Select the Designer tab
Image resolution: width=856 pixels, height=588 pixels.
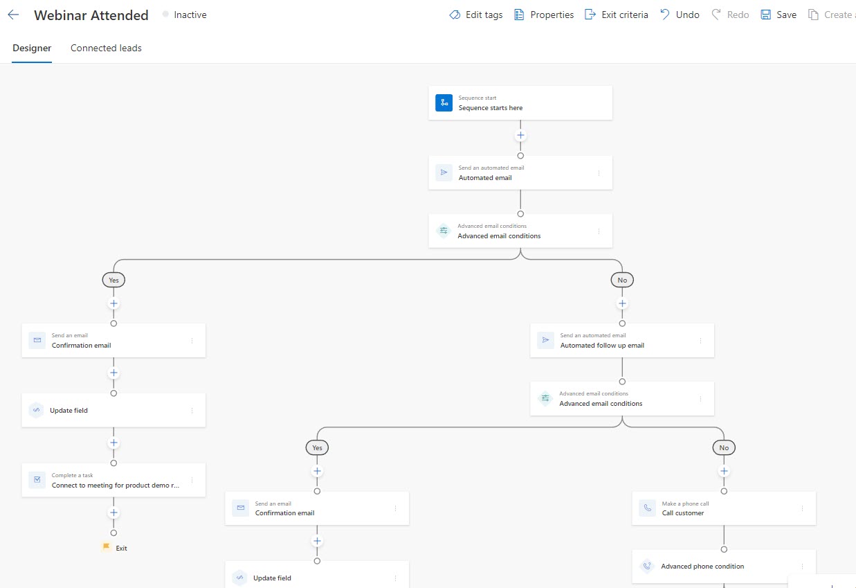pos(32,48)
